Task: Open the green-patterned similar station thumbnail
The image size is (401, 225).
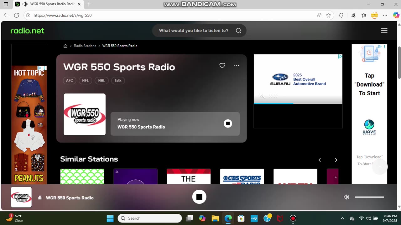Action: (82, 176)
